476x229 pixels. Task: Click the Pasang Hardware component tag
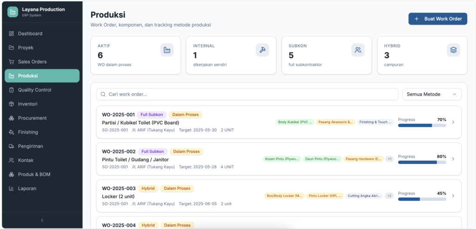(x=364, y=159)
